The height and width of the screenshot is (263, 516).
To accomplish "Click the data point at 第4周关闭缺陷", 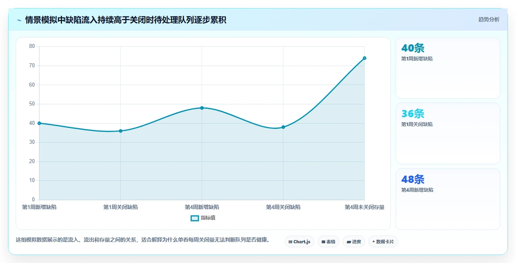I will (x=283, y=127).
